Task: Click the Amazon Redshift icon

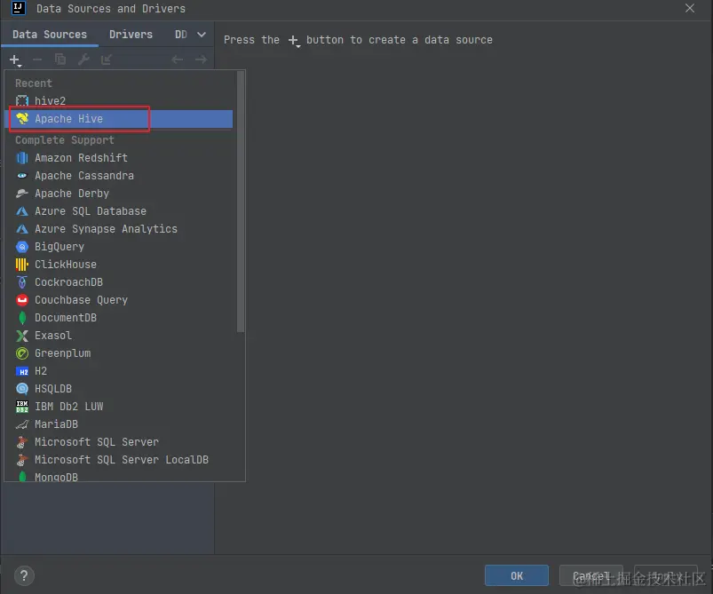Action: (22, 158)
